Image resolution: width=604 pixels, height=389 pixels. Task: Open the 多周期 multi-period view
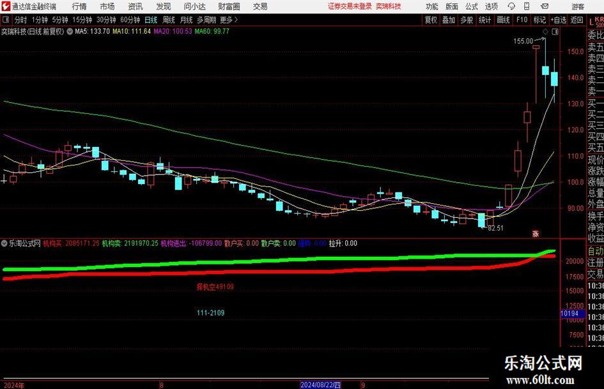(206, 20)
